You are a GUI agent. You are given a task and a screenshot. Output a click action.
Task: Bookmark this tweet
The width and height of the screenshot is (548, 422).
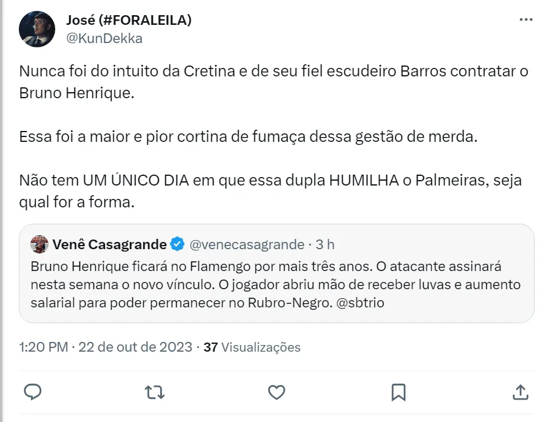[398, 392]
